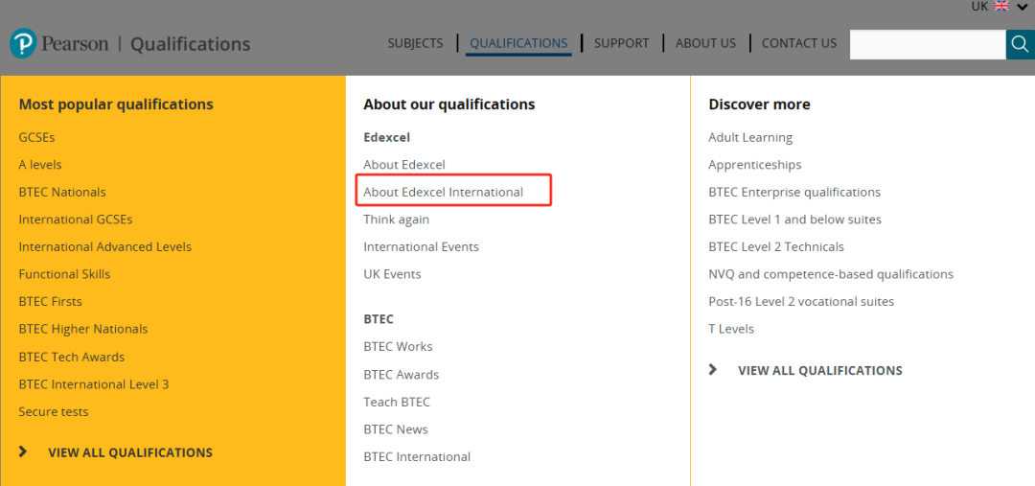Click the UK flag icon

coord(1001,6)
